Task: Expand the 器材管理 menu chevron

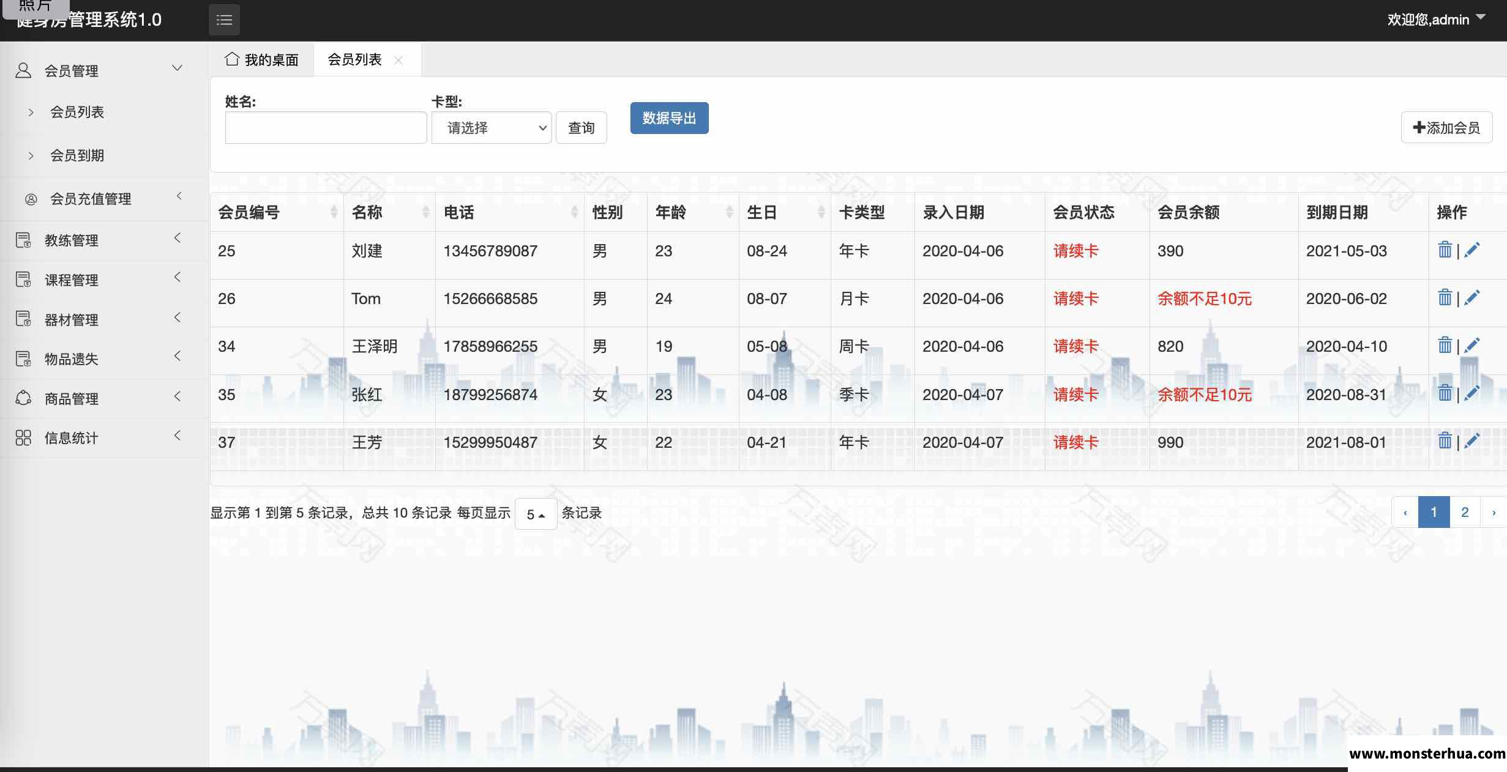Action: (178, 317)
